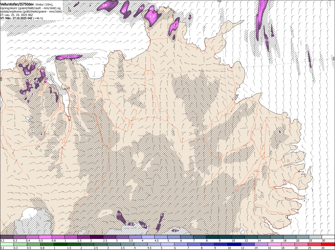Click the Veðurstofan/IS750dev title text
Viewport: 335px width, 250px height.
point(17,4)
